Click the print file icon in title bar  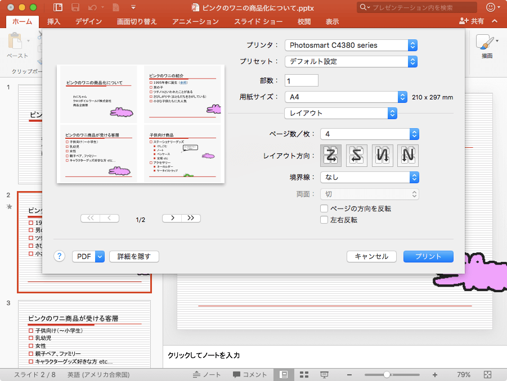coord(116,7)
